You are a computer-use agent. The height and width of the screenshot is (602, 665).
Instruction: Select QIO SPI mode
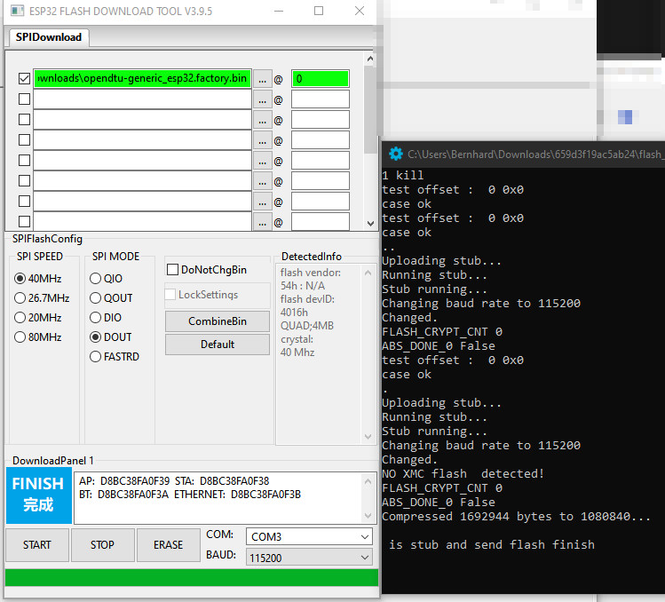pos(96,278)
